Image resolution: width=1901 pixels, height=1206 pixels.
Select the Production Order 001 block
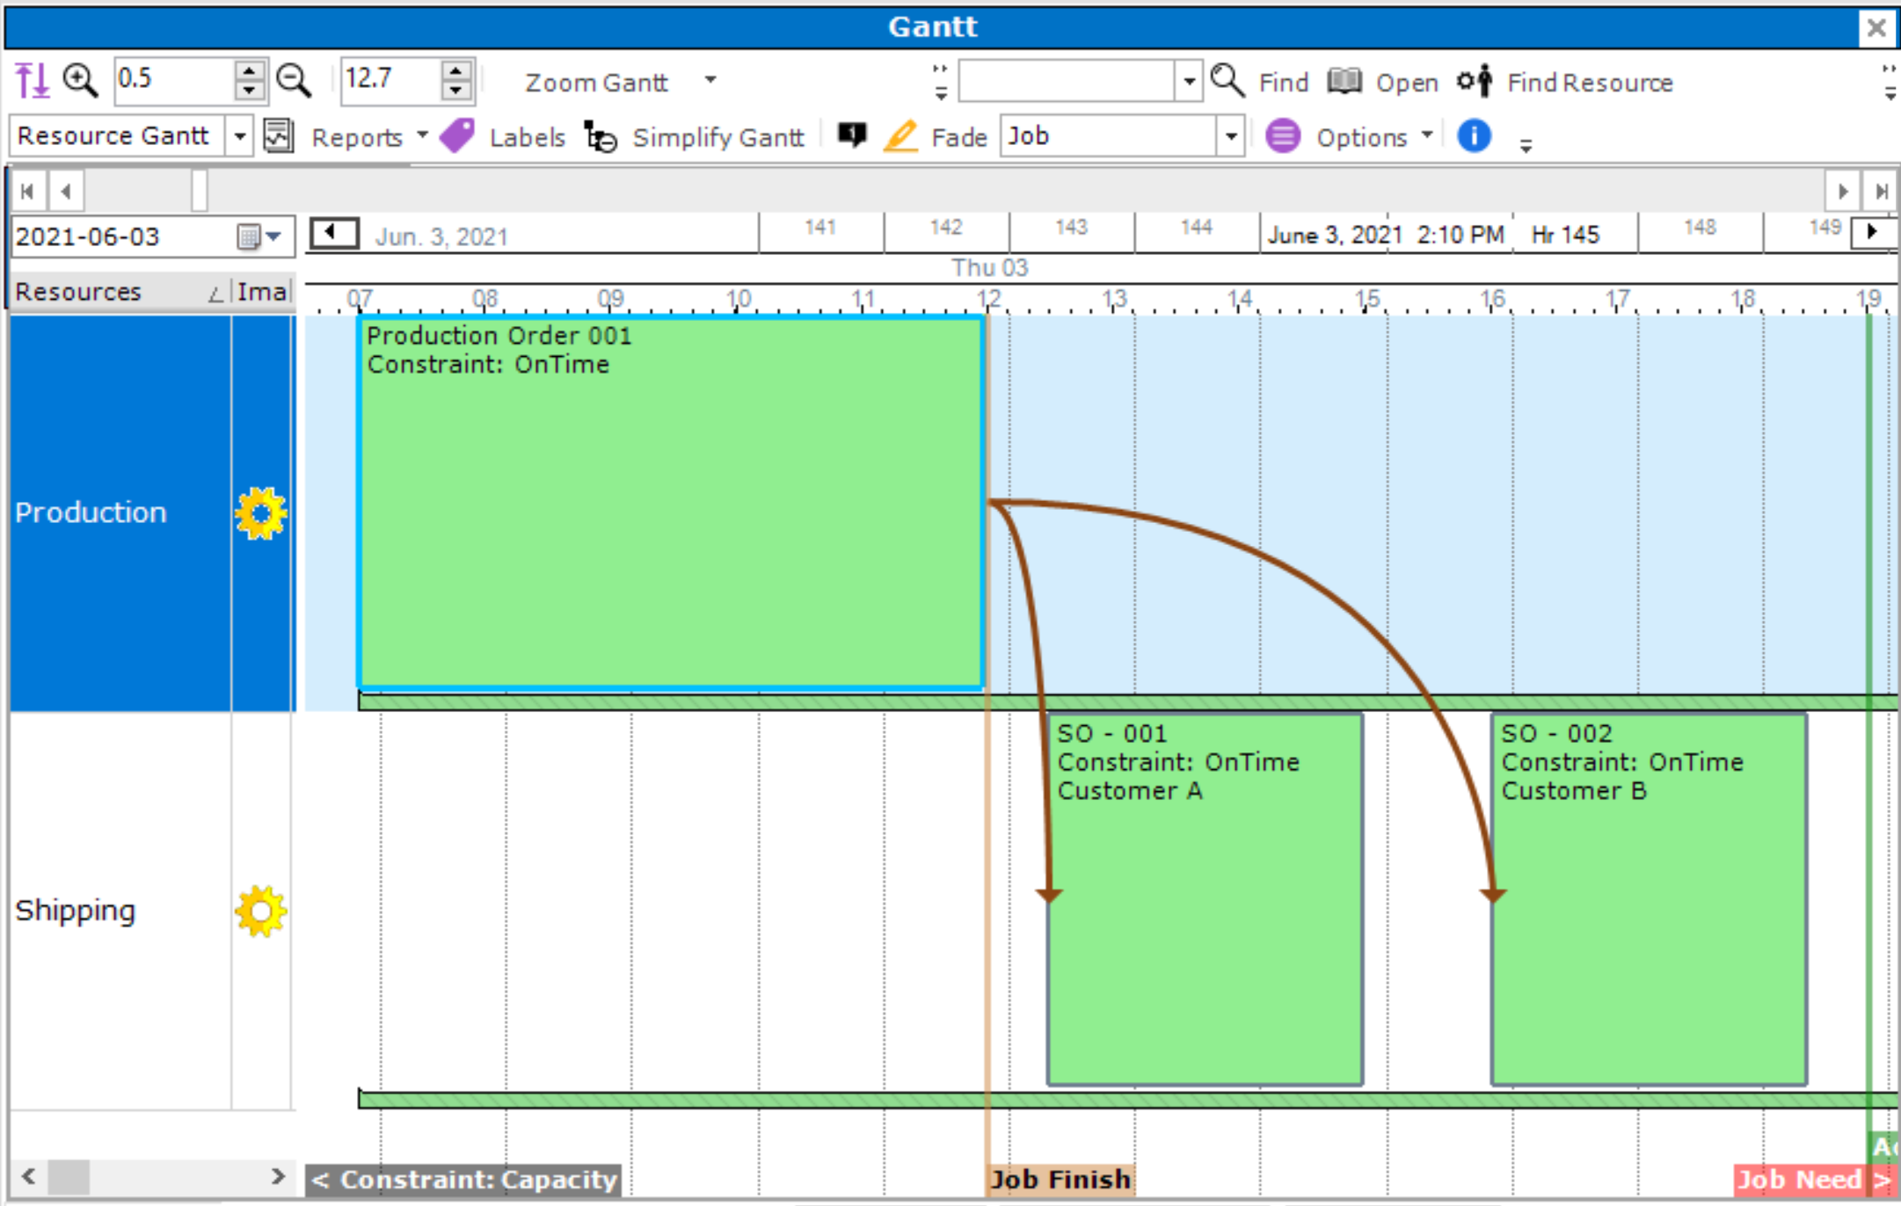pos(671,502)
